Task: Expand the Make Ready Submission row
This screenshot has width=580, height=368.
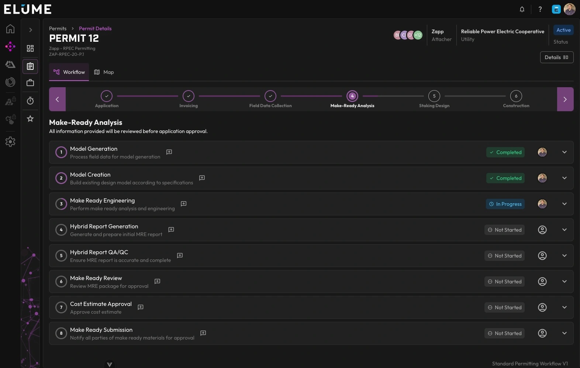Action: (564, 333)
